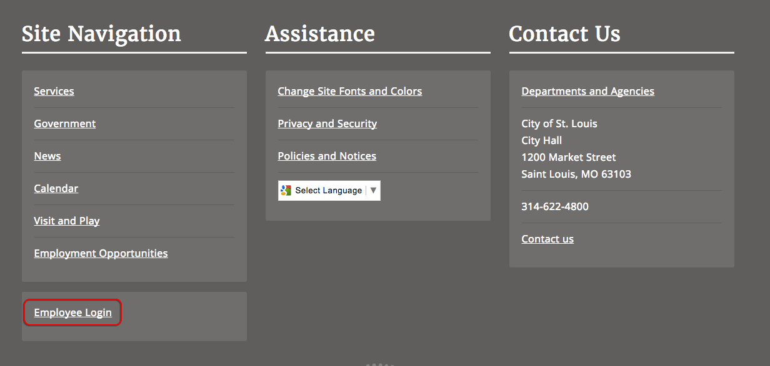Click the Assistance heading

[x=320, y=34]
